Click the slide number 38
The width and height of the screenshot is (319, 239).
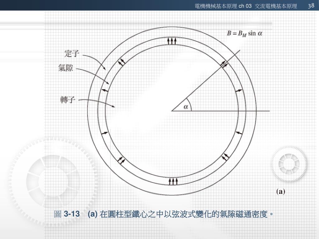(x=311, y=6)
